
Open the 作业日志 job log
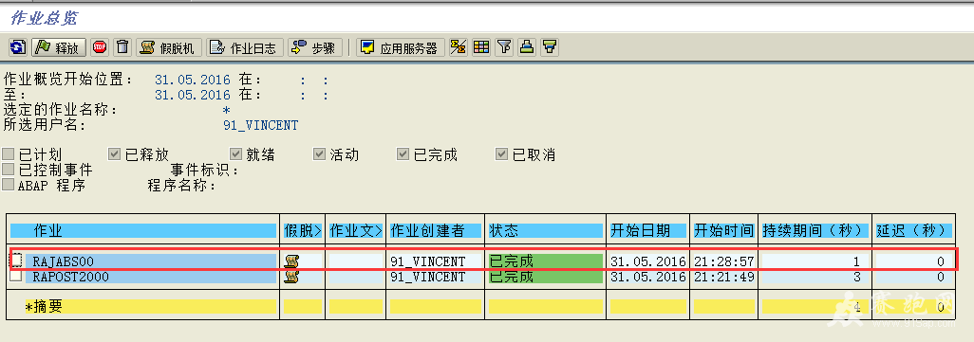point(245,47)
